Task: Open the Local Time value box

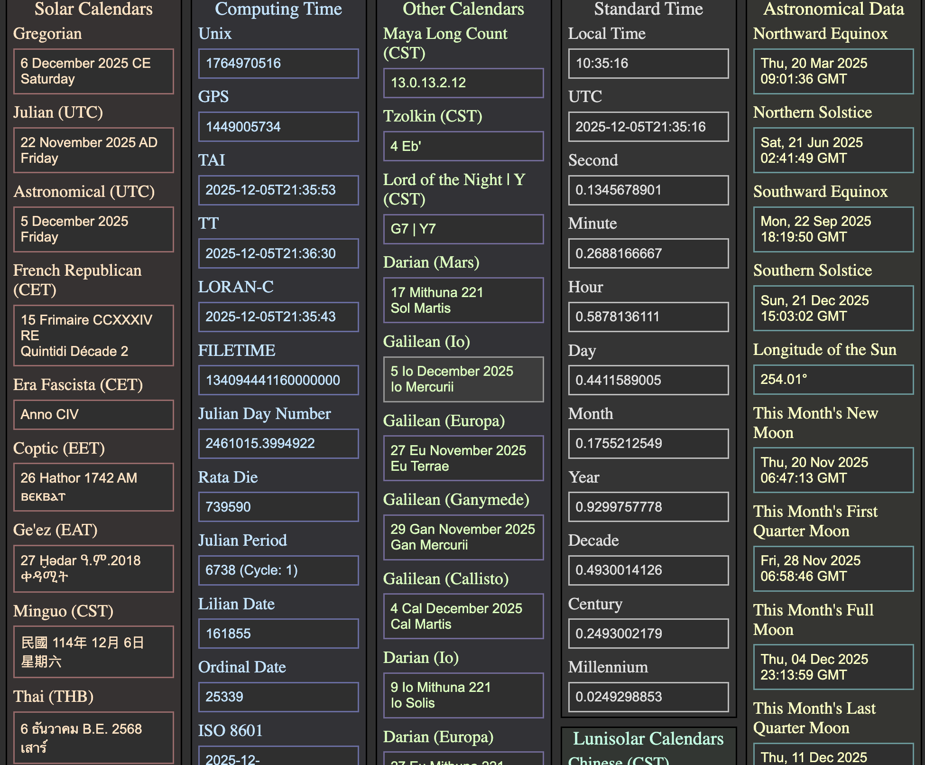Action: click(x=648, y=63)
